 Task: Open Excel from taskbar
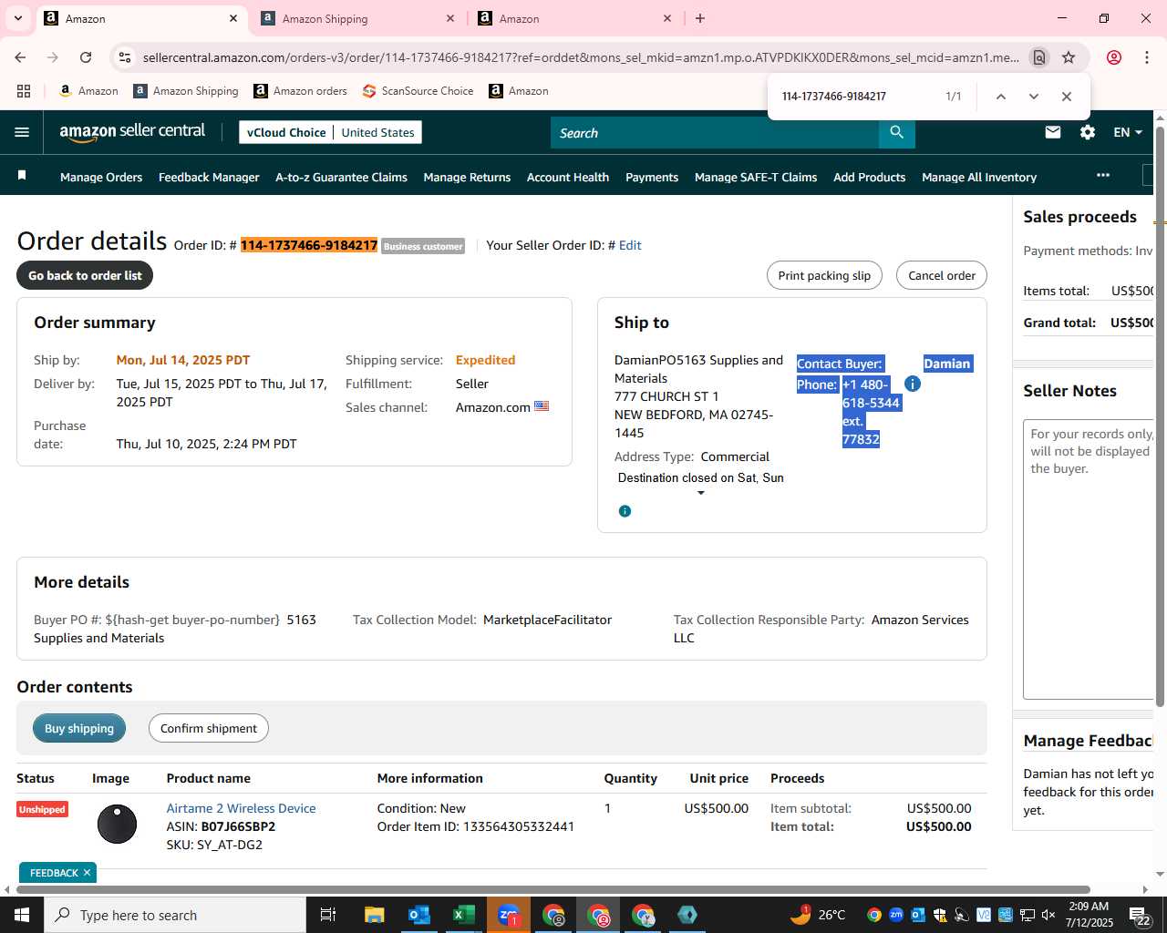tap(463, 915)
